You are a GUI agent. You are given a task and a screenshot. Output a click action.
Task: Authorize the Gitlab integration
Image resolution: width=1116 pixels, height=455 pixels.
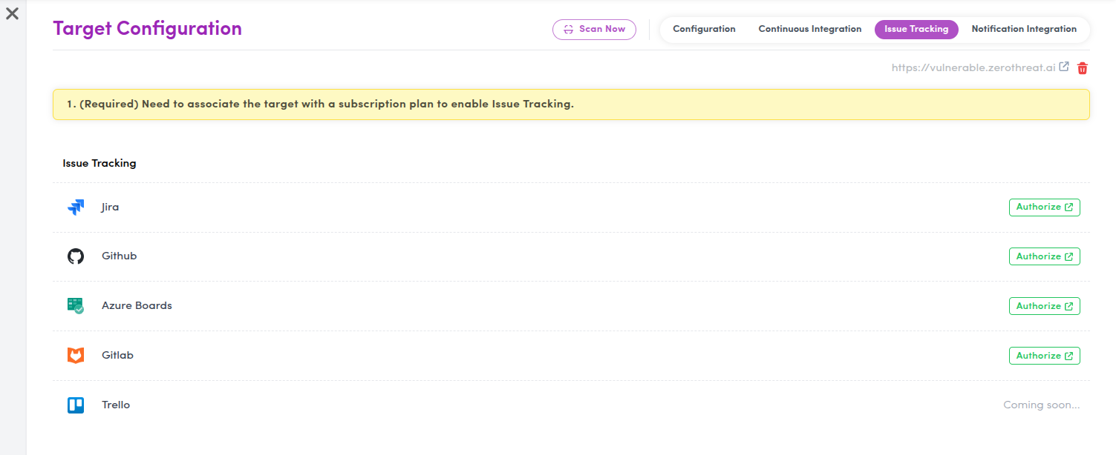click(1044, 356)
